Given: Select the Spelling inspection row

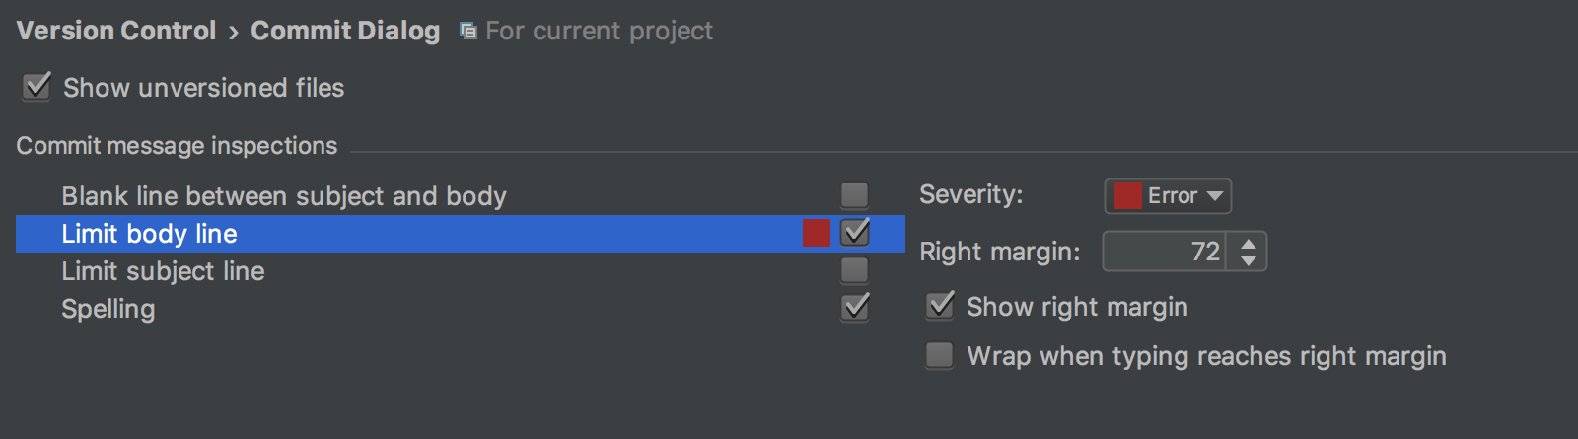Looking at the screenshot, I should (461, 309).
